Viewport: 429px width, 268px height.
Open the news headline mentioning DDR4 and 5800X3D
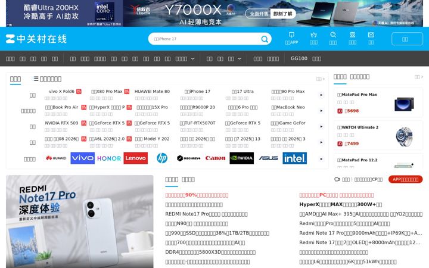point(210,252)
